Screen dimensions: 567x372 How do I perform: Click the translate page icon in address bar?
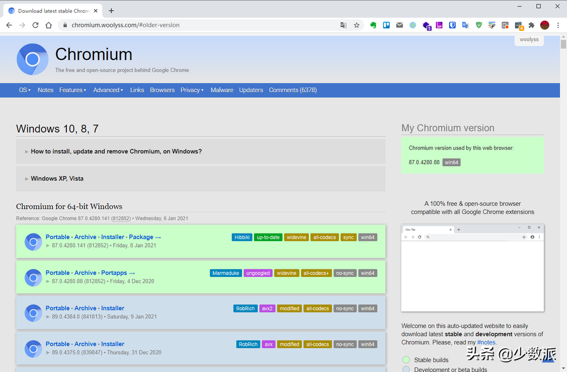tap(343, 25)
